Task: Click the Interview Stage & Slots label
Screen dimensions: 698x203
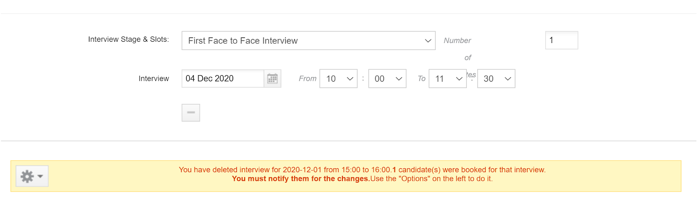Action: [x=128, y=39]
